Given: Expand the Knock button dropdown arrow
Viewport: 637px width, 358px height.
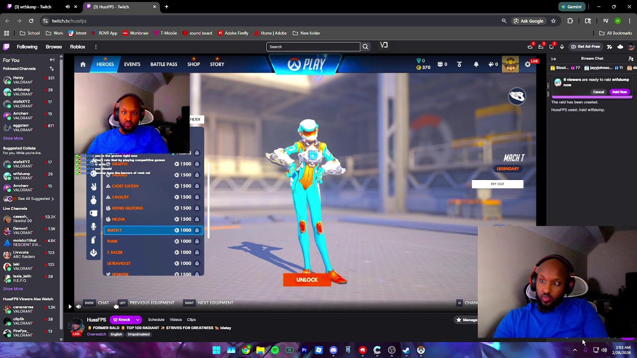Looking at the screenshot, I should pos(137,320).
